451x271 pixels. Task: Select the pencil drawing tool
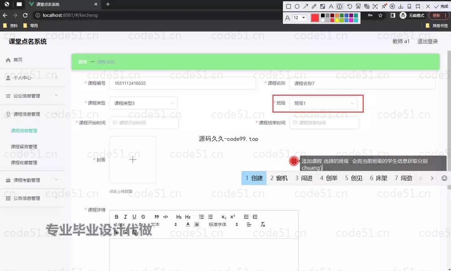(x=314, y=6)
